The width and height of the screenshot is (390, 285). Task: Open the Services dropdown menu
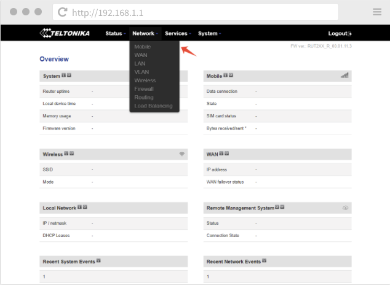(x=178, y=34)
